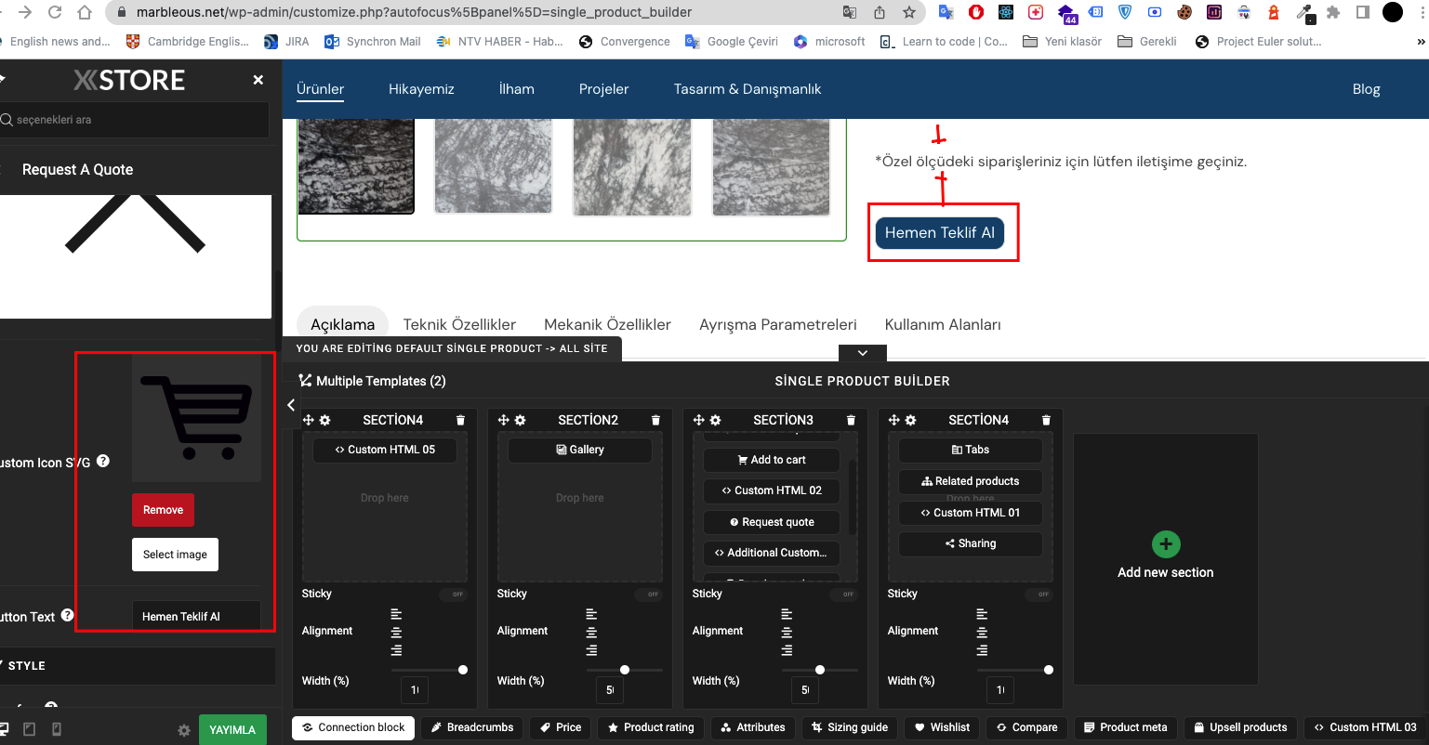Click SECTION2 width percent input

tap(609, 690)
